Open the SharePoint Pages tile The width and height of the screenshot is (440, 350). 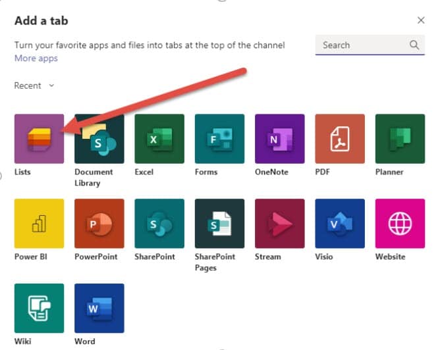pos(220,223)
